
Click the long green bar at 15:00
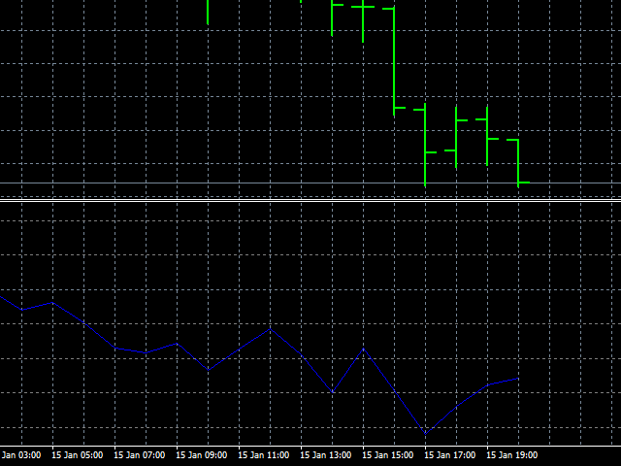click(394, 60)
